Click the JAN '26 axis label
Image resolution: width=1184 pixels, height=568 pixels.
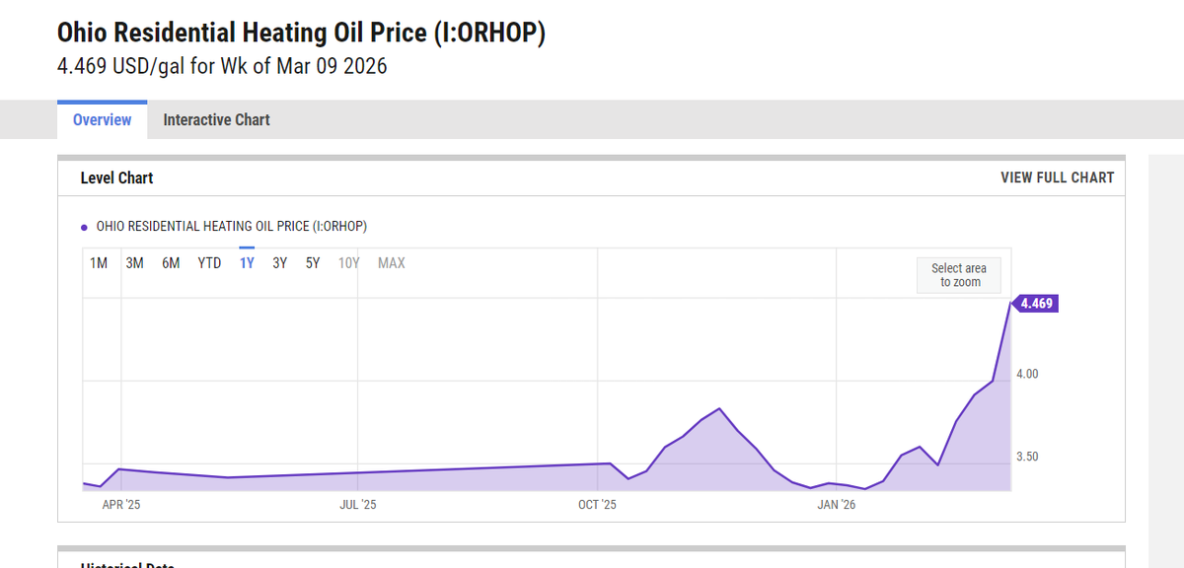coord(837,504)
